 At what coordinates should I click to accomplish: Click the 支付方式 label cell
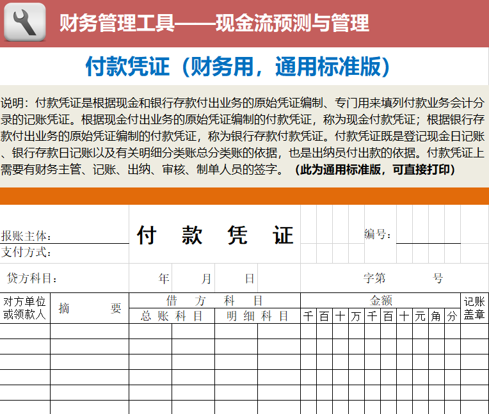click(65, 252)
